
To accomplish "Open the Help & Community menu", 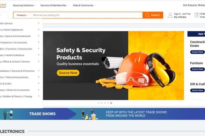I will [84, 5].
